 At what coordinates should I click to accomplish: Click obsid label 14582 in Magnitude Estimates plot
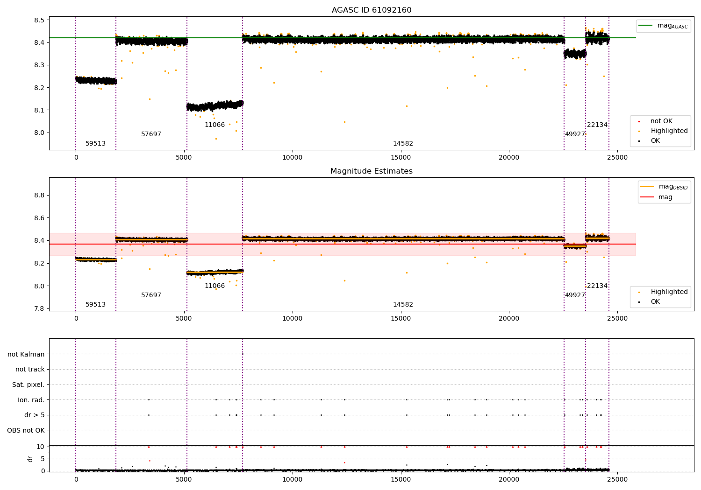point(403,305)
